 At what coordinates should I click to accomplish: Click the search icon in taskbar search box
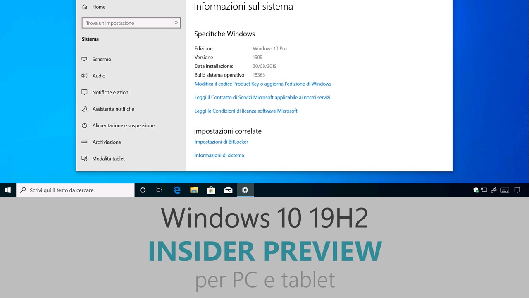coord(23,190)
